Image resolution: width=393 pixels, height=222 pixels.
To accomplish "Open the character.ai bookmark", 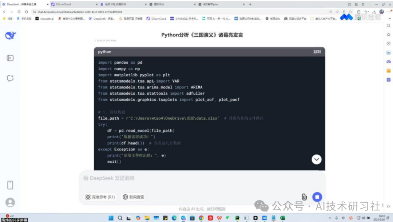I will click(45, 19).
